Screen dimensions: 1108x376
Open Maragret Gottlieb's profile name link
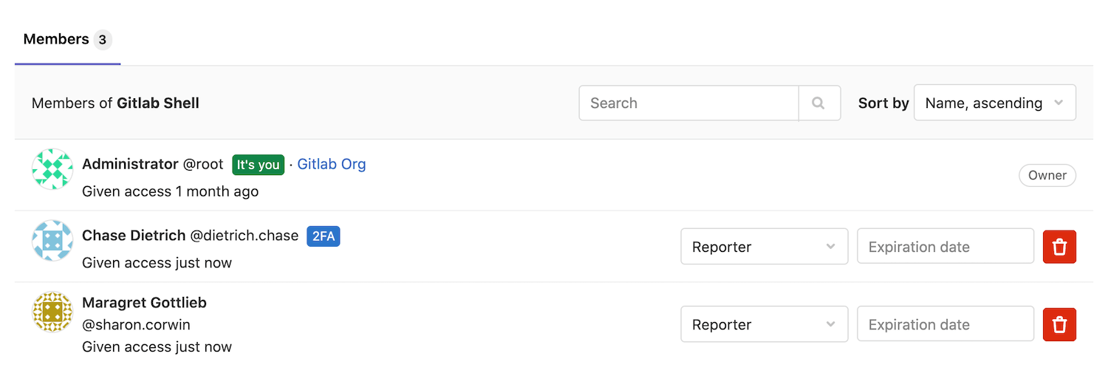(144, 302)
